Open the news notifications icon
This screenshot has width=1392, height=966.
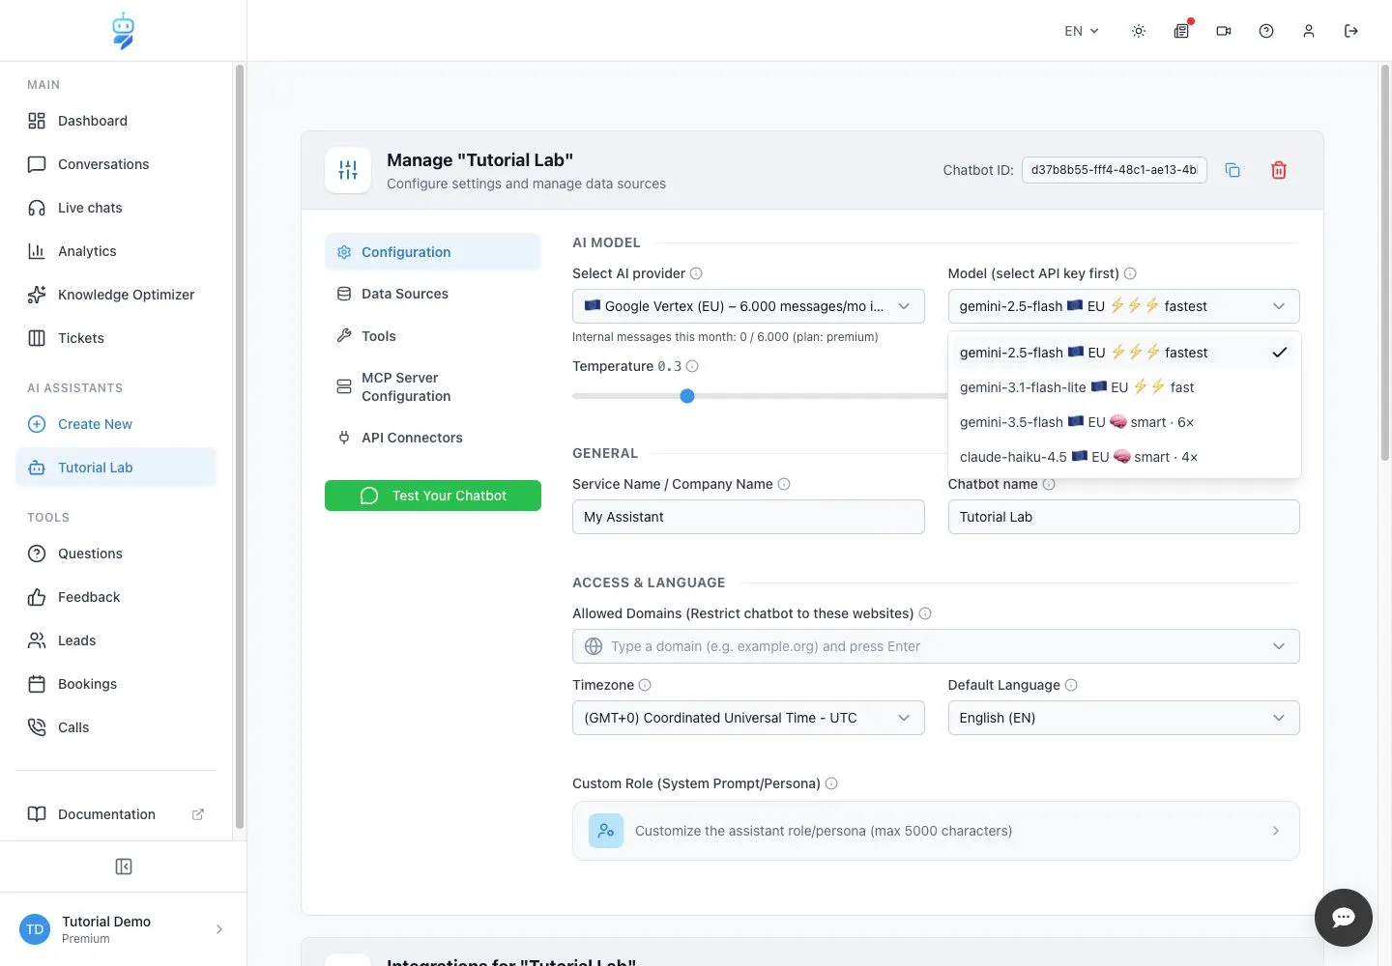[1181, 31]
